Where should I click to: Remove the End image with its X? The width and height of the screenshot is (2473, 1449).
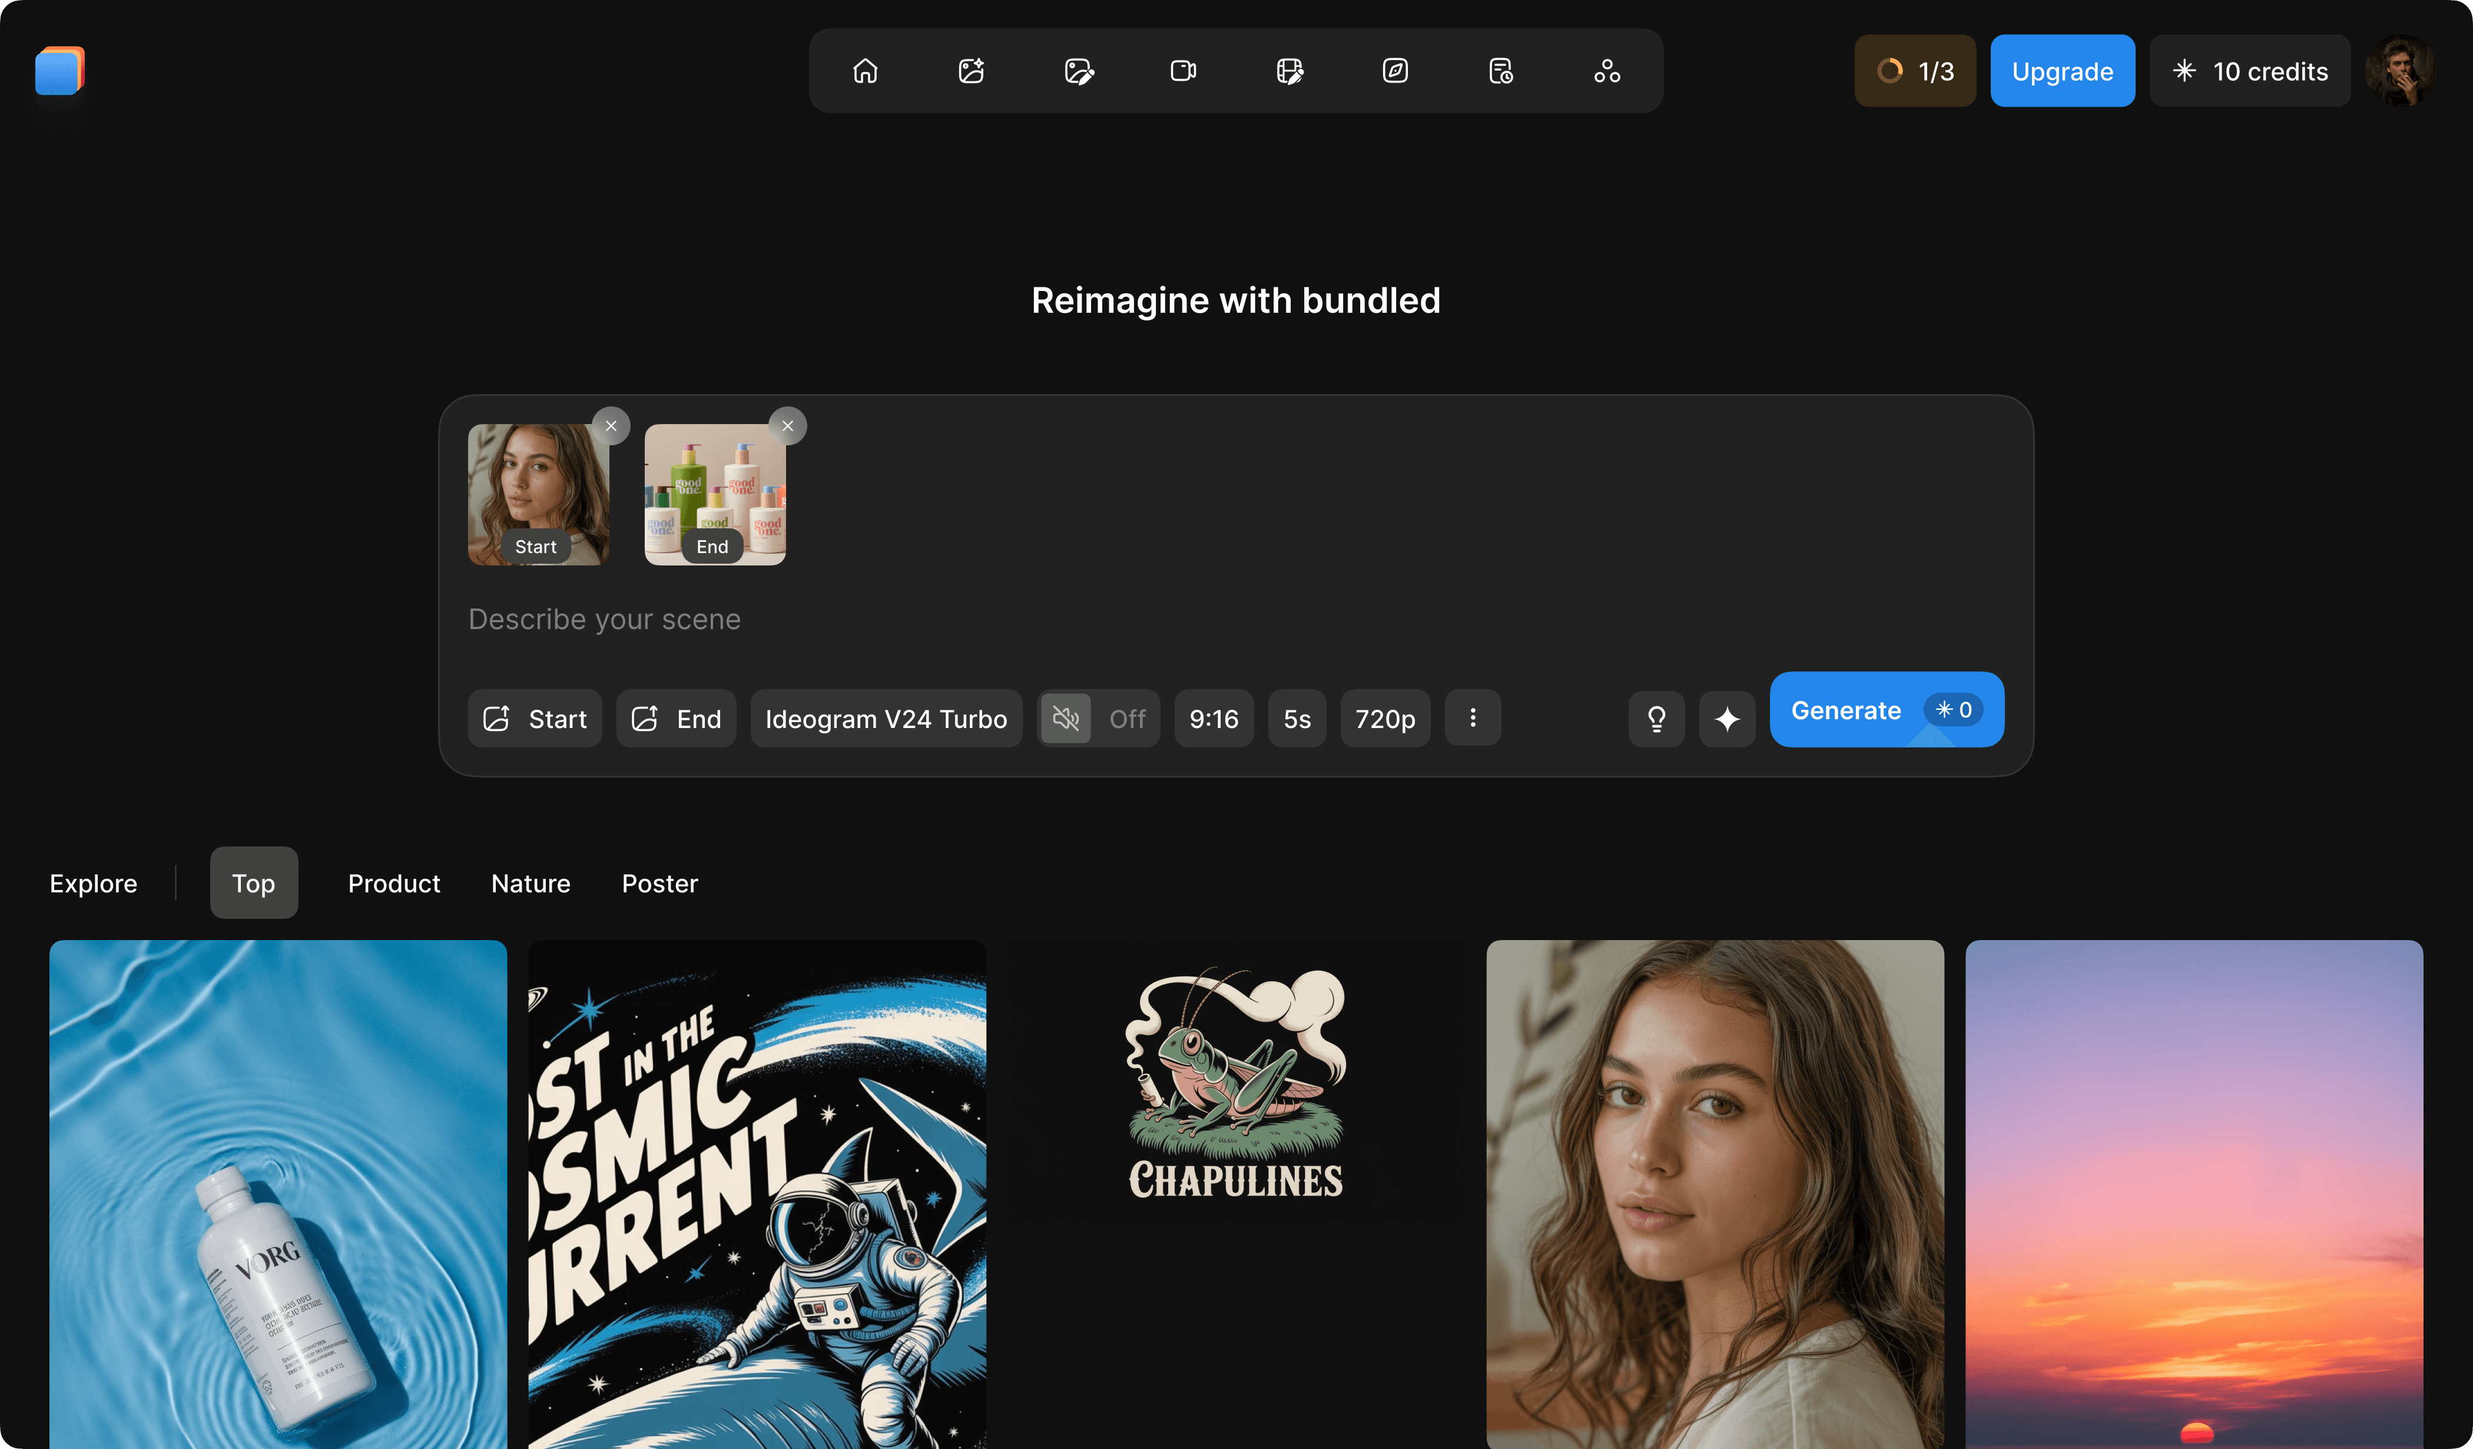(x=787, y=426)
